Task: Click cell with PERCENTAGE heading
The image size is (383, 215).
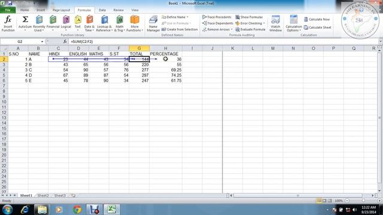Action: [166, 54]
